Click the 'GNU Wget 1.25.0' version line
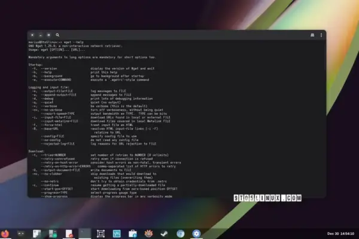 tap(75, 46)
